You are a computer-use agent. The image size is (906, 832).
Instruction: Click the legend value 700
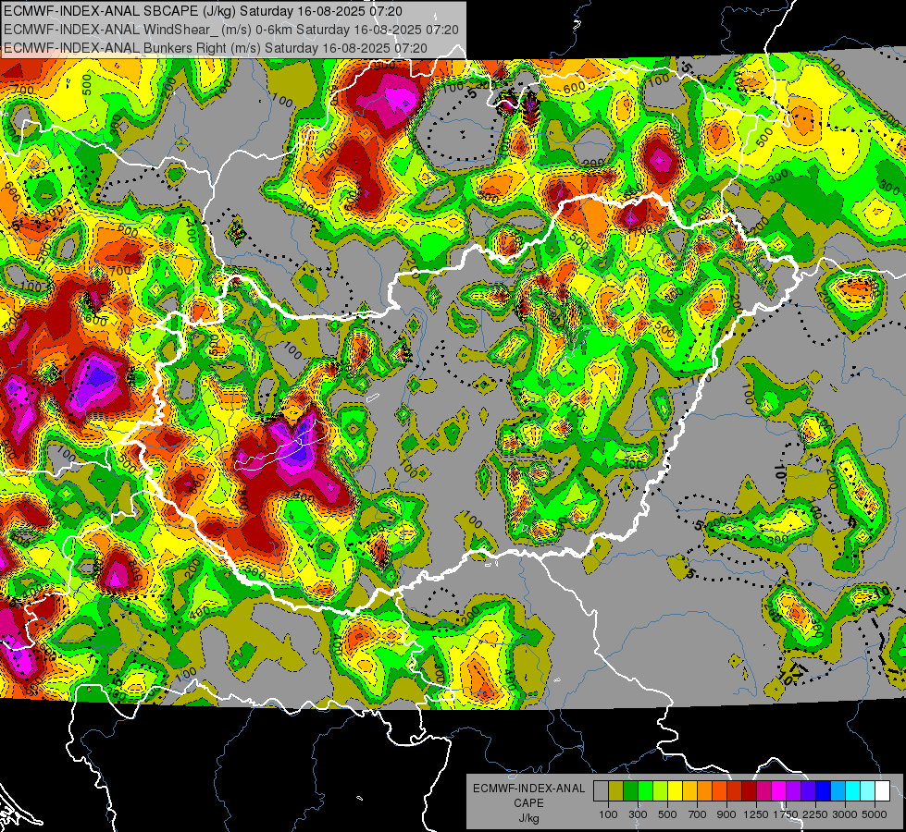click(x=698, y=814)
